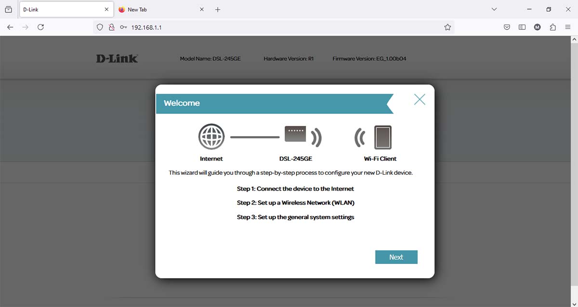Open the Firefox application menu

coord(568,27)
